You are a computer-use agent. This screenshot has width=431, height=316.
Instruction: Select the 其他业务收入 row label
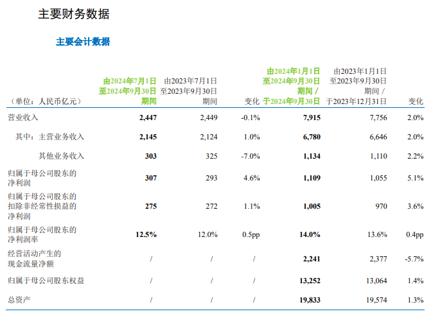pos(61,156)
